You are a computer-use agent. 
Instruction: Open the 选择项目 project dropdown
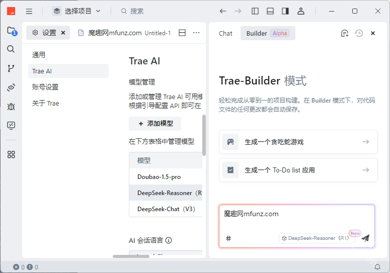tap(77, 11)
